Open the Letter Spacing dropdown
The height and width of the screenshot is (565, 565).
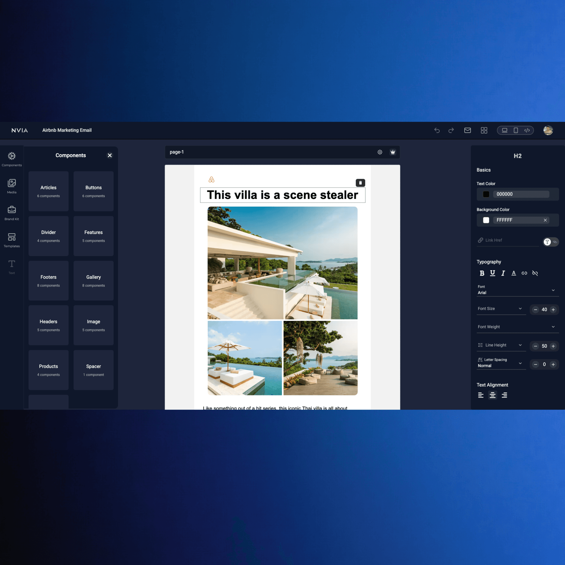click(x=501, y=363)
